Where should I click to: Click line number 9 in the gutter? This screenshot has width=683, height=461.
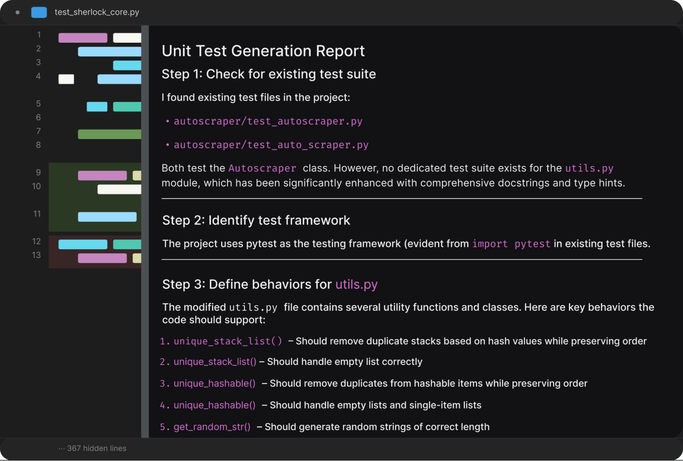(x=38, y=172)
